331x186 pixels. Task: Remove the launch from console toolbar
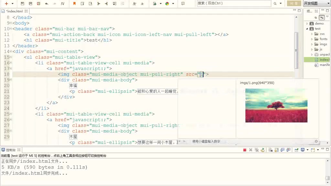pos(250,150)
